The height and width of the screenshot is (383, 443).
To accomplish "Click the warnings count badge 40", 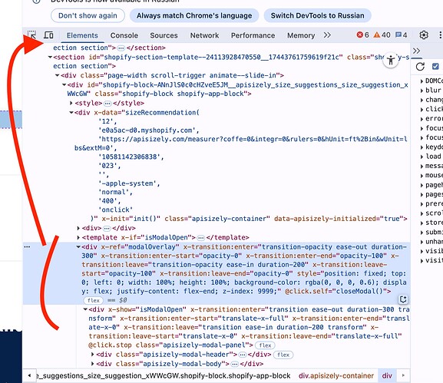I will (382, 35).
